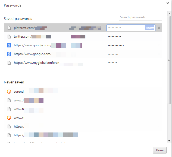Click the twitter.com page icon
Viewport: 172px width, 157px height.
pyautogui.click(x=9, y=37)
